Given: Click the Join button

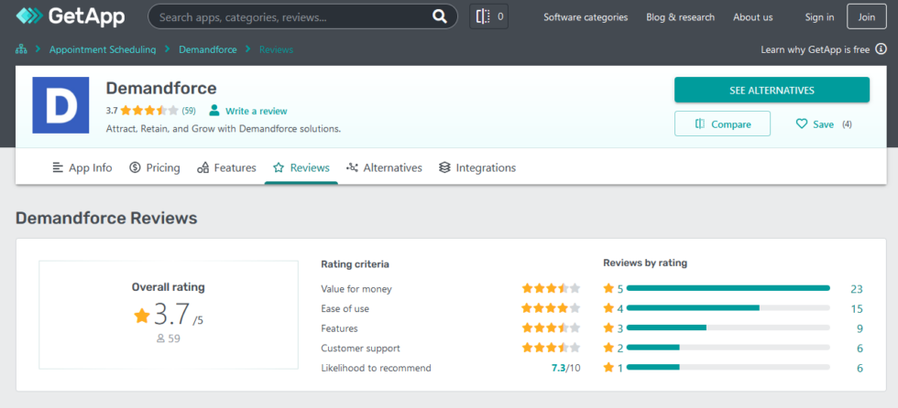Looking at the screenshot, I should point(866,16).
